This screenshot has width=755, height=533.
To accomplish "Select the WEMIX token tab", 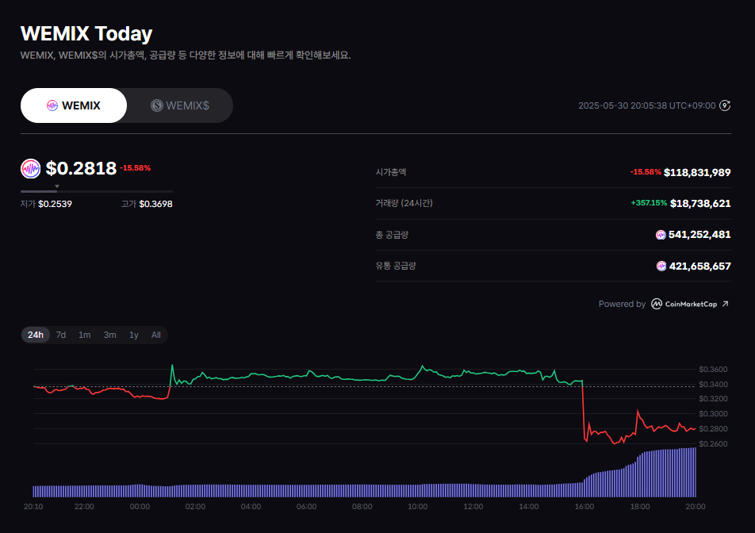I will (x=74, y=105).
